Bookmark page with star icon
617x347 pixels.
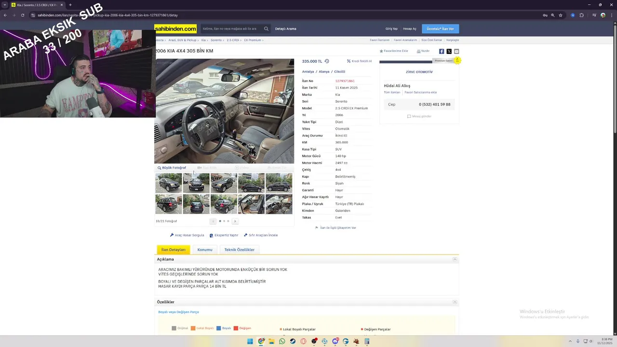point(561,15)
